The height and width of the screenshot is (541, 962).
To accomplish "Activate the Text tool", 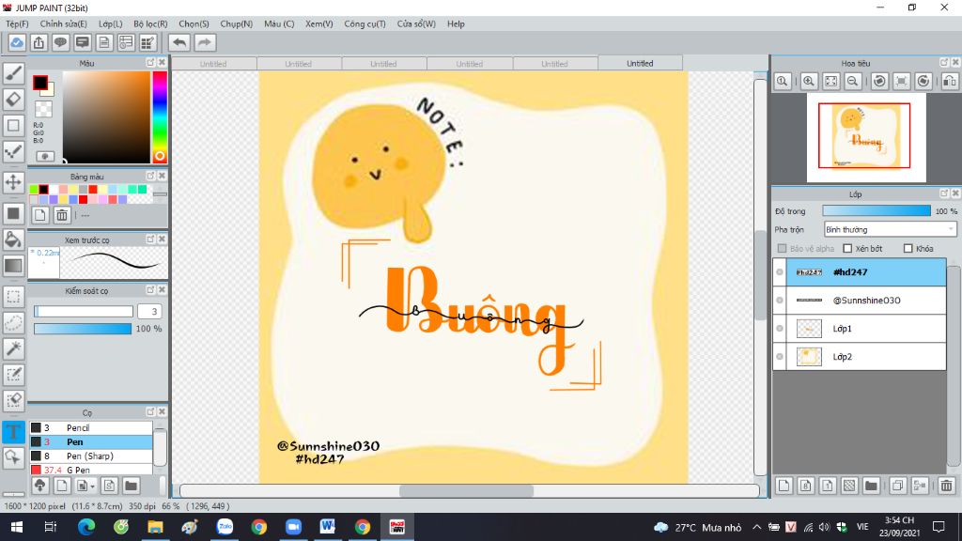I will coord(13,432).
